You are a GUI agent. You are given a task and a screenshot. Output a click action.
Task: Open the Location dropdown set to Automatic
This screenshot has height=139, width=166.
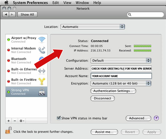(x=93, y=27)
